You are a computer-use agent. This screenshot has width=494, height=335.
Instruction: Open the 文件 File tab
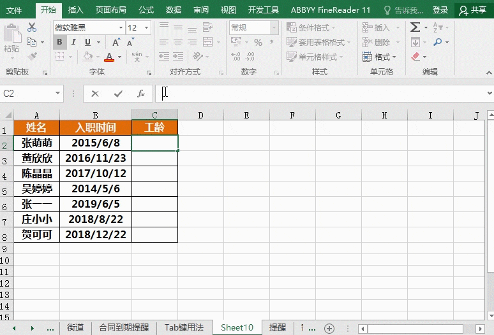coord(14,10)
